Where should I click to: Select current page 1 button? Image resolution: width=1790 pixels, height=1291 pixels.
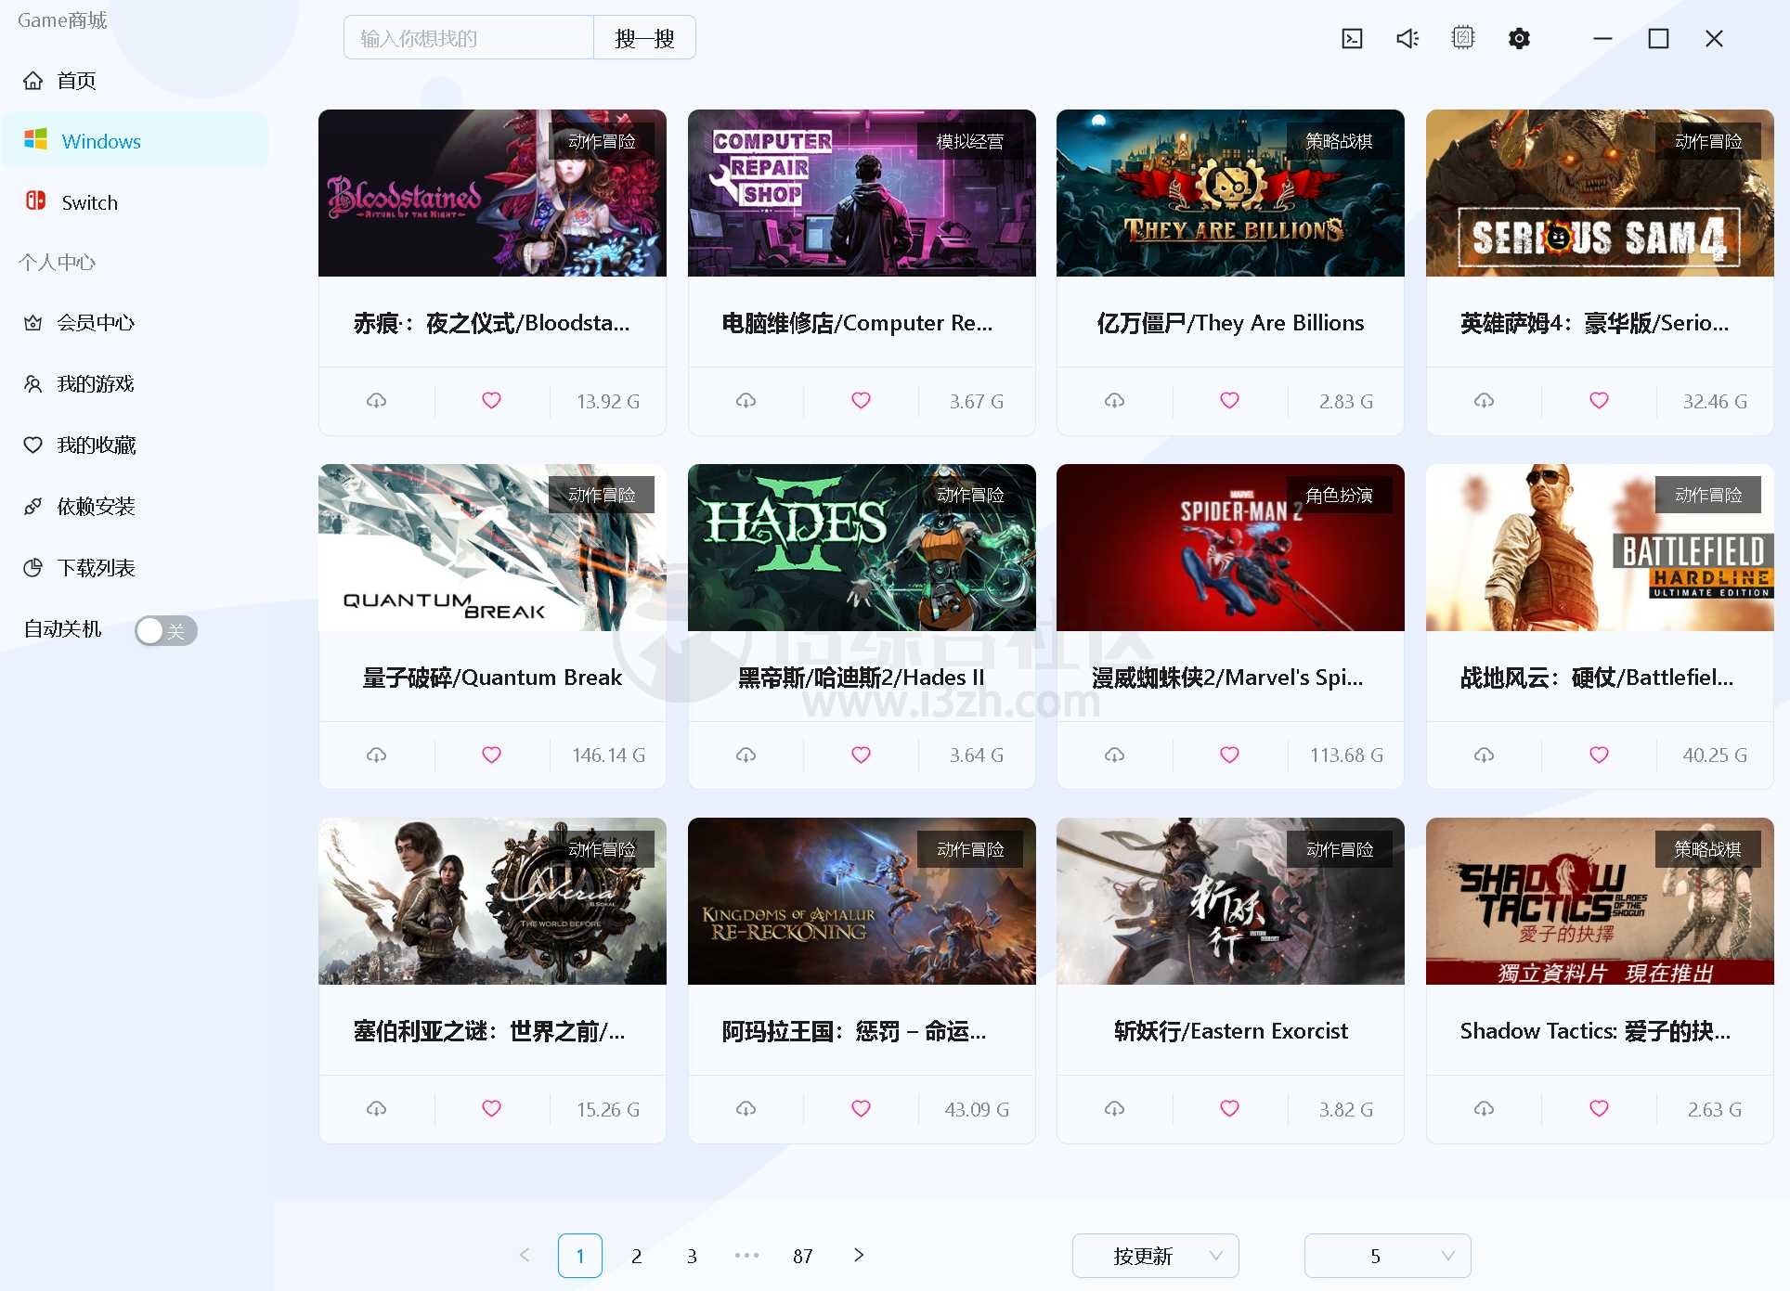pyautogui.click(x=580, y=1256)
